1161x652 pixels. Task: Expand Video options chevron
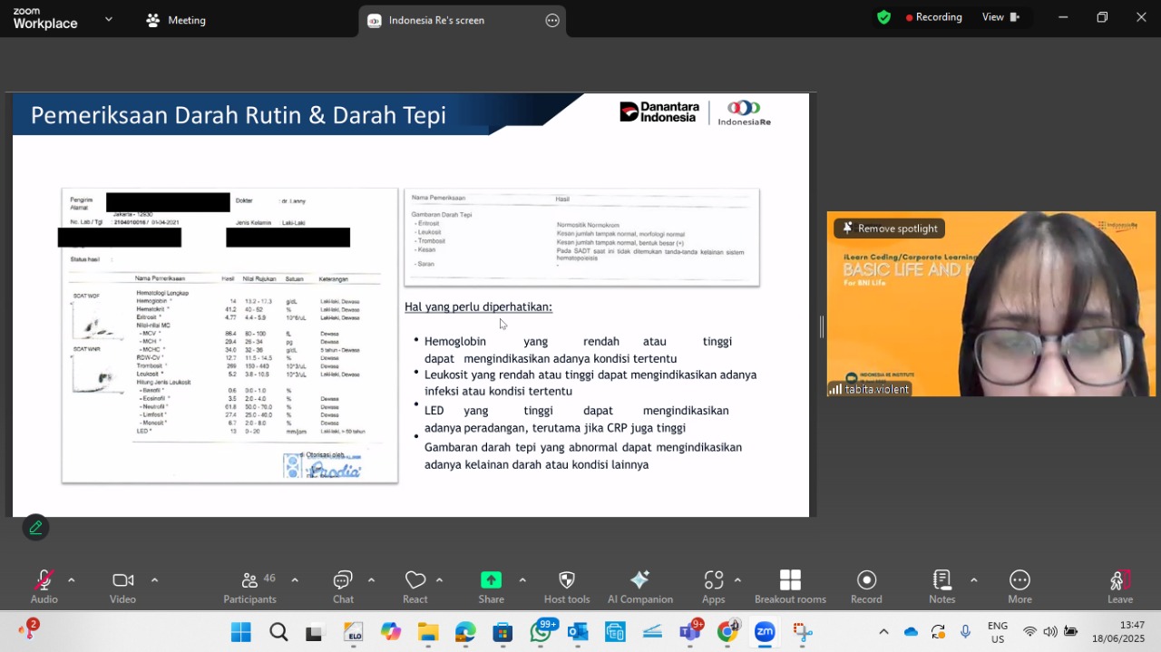154,580
